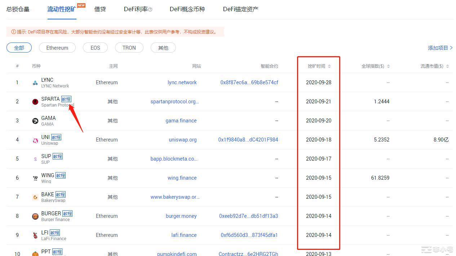Screen dimensions: 456x256
Task: Click the WING coin logo icon
Action: (x=35, y=178)
